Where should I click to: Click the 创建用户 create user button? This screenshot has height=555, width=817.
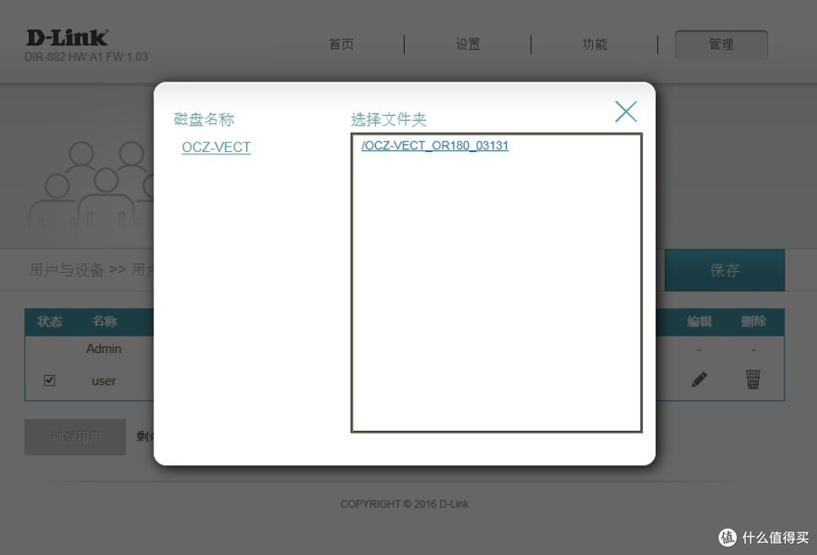pos(75,436)
